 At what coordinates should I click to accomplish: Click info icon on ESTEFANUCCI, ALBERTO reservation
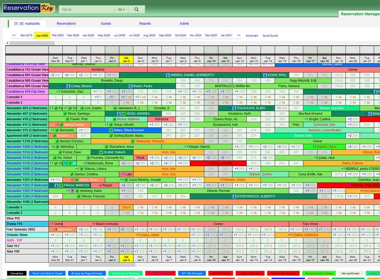235,196
